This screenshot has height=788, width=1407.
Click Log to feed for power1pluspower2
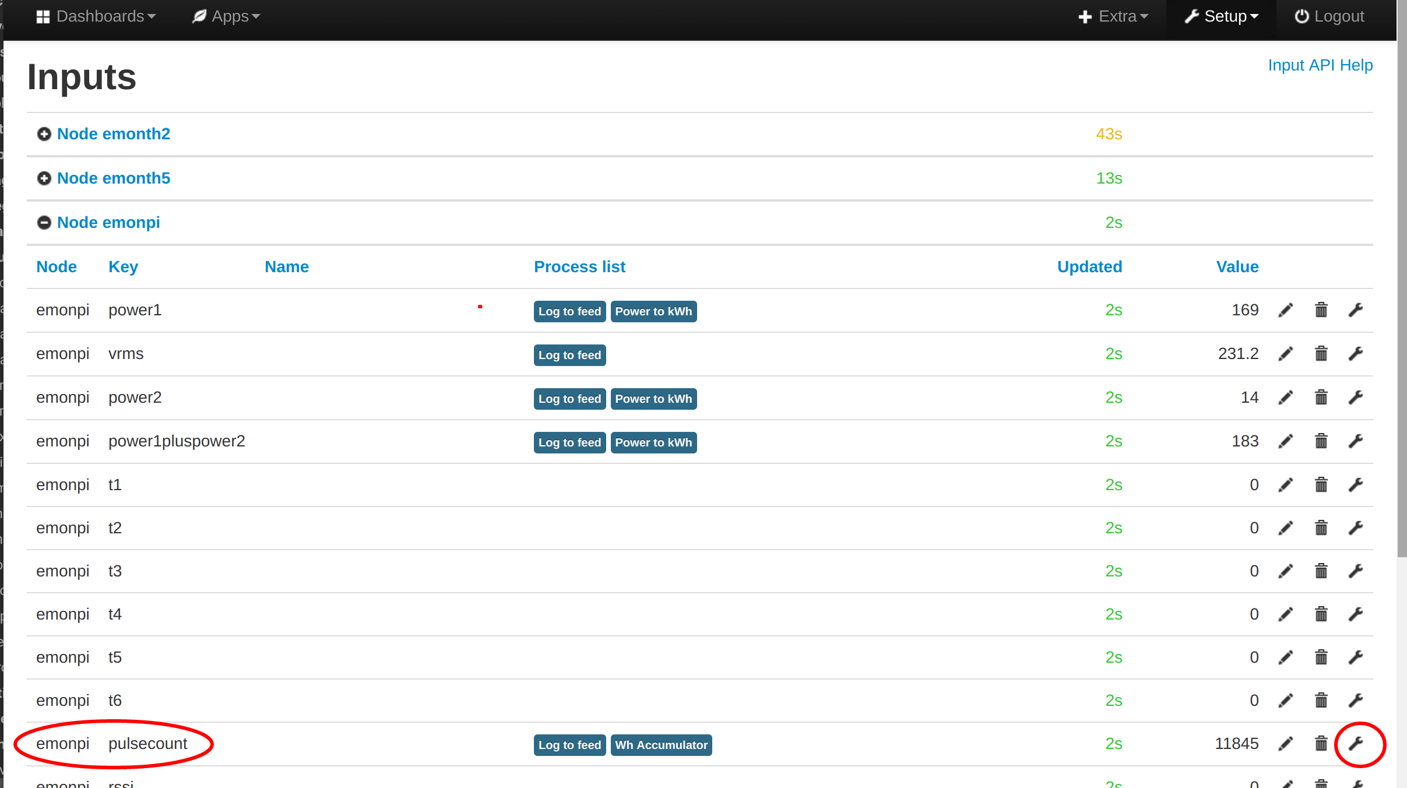pos(569,442)
